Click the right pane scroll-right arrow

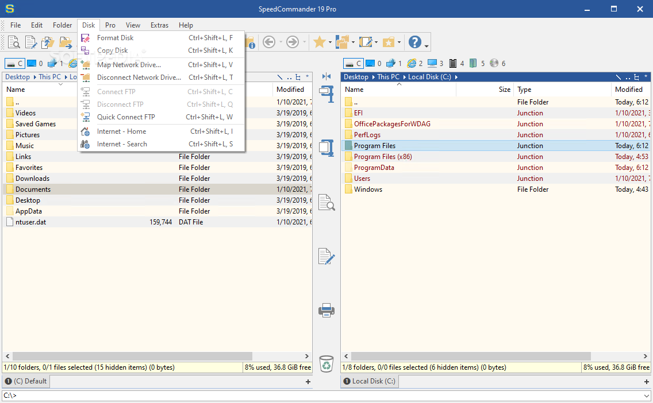pyautogui.click(x=645, y=356)
